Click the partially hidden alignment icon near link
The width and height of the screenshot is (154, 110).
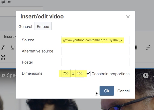[x=136, y=48]
